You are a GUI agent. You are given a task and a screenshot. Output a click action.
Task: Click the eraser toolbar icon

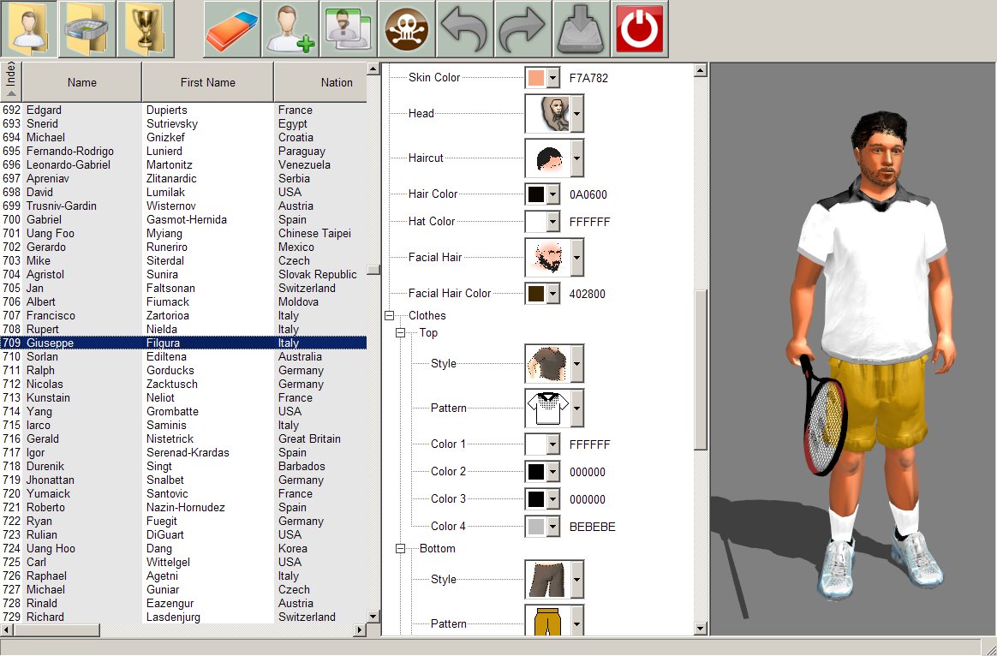point(231,29)
